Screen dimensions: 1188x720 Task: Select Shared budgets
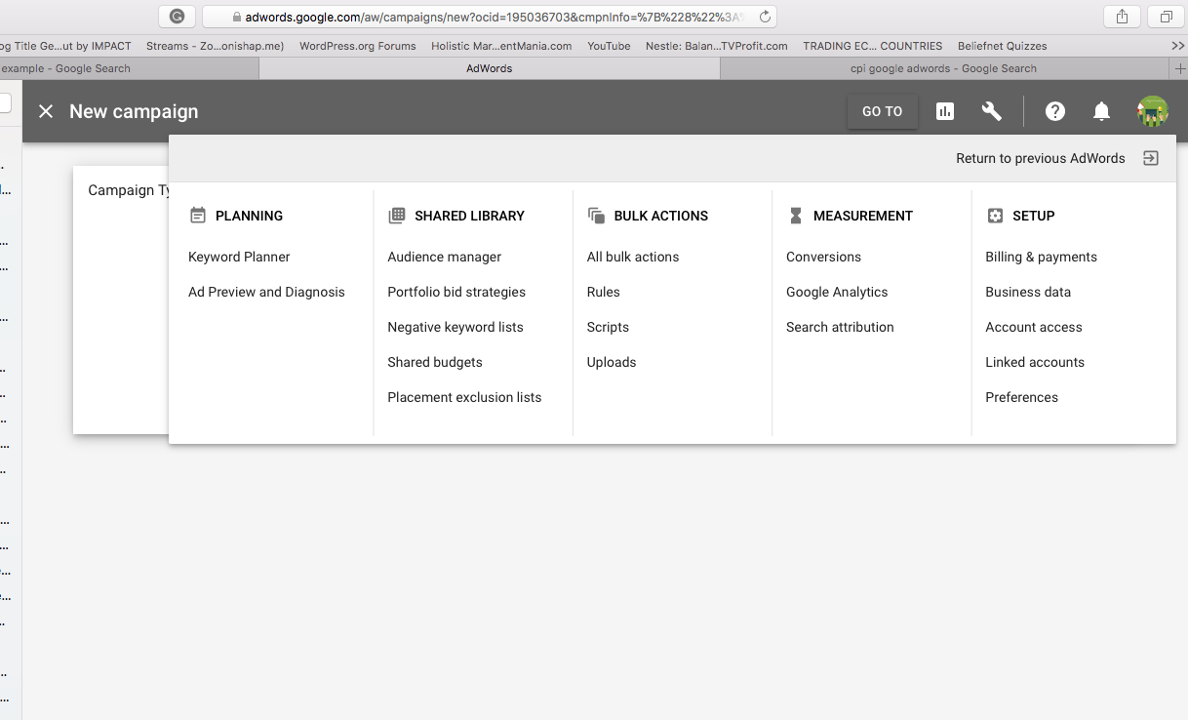(x=435, y=362)
